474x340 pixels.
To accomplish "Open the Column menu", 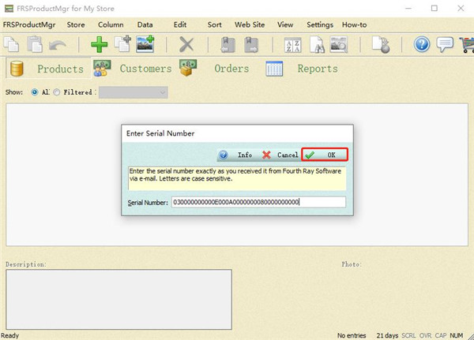I will point(111,24).
